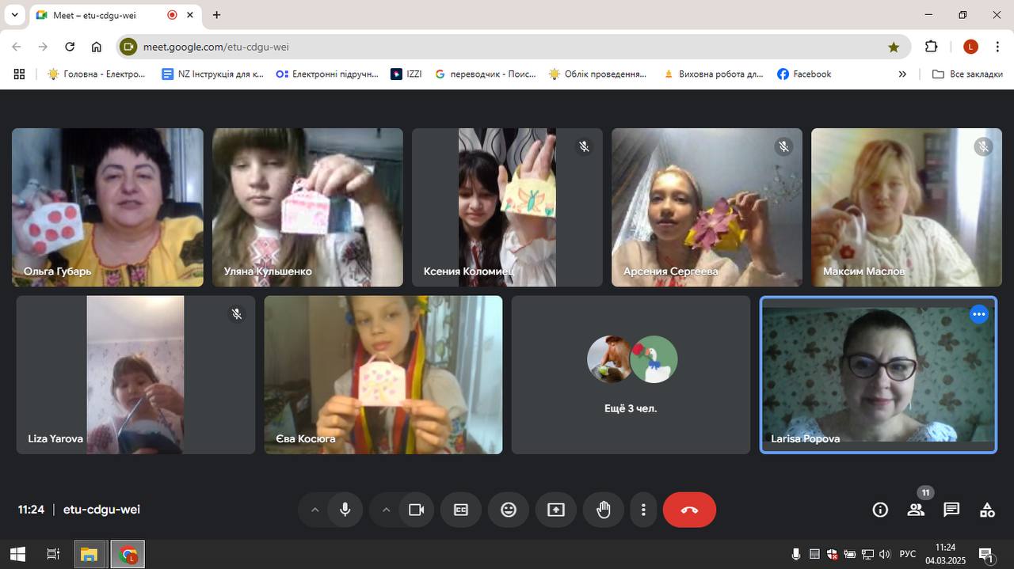Open the emoji reactions picker
1014x569 pixels.
point(509,510)
